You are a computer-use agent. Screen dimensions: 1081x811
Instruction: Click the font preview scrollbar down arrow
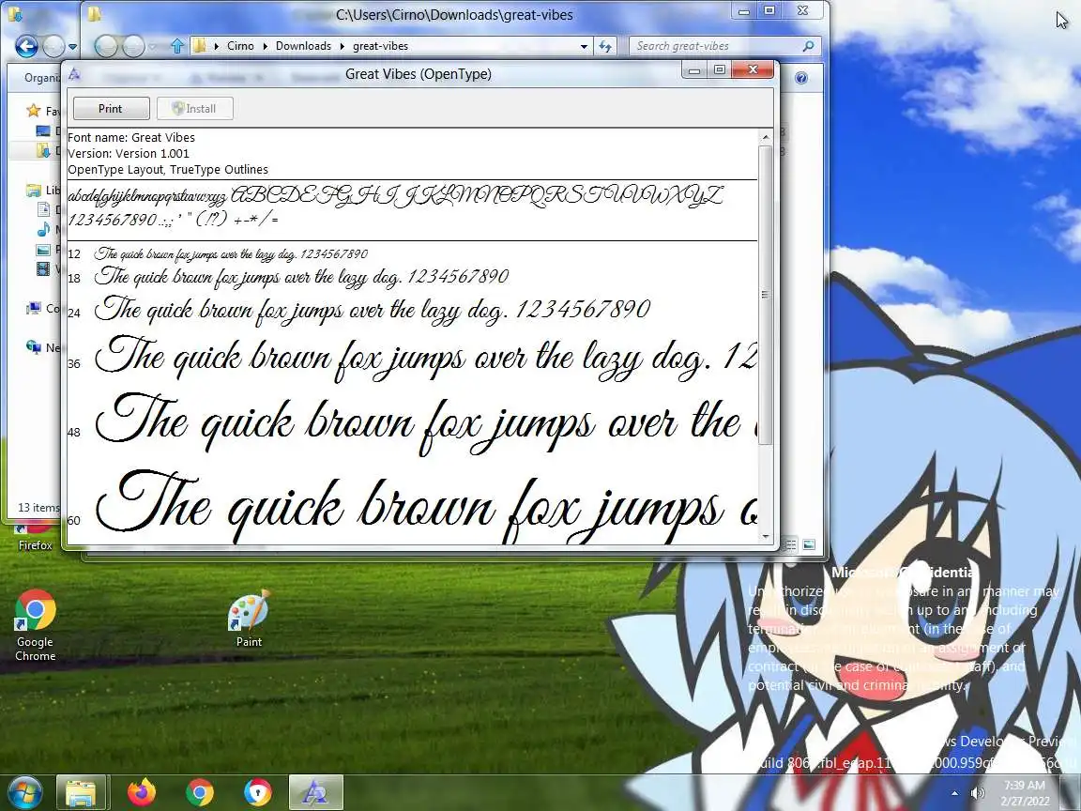766,537
